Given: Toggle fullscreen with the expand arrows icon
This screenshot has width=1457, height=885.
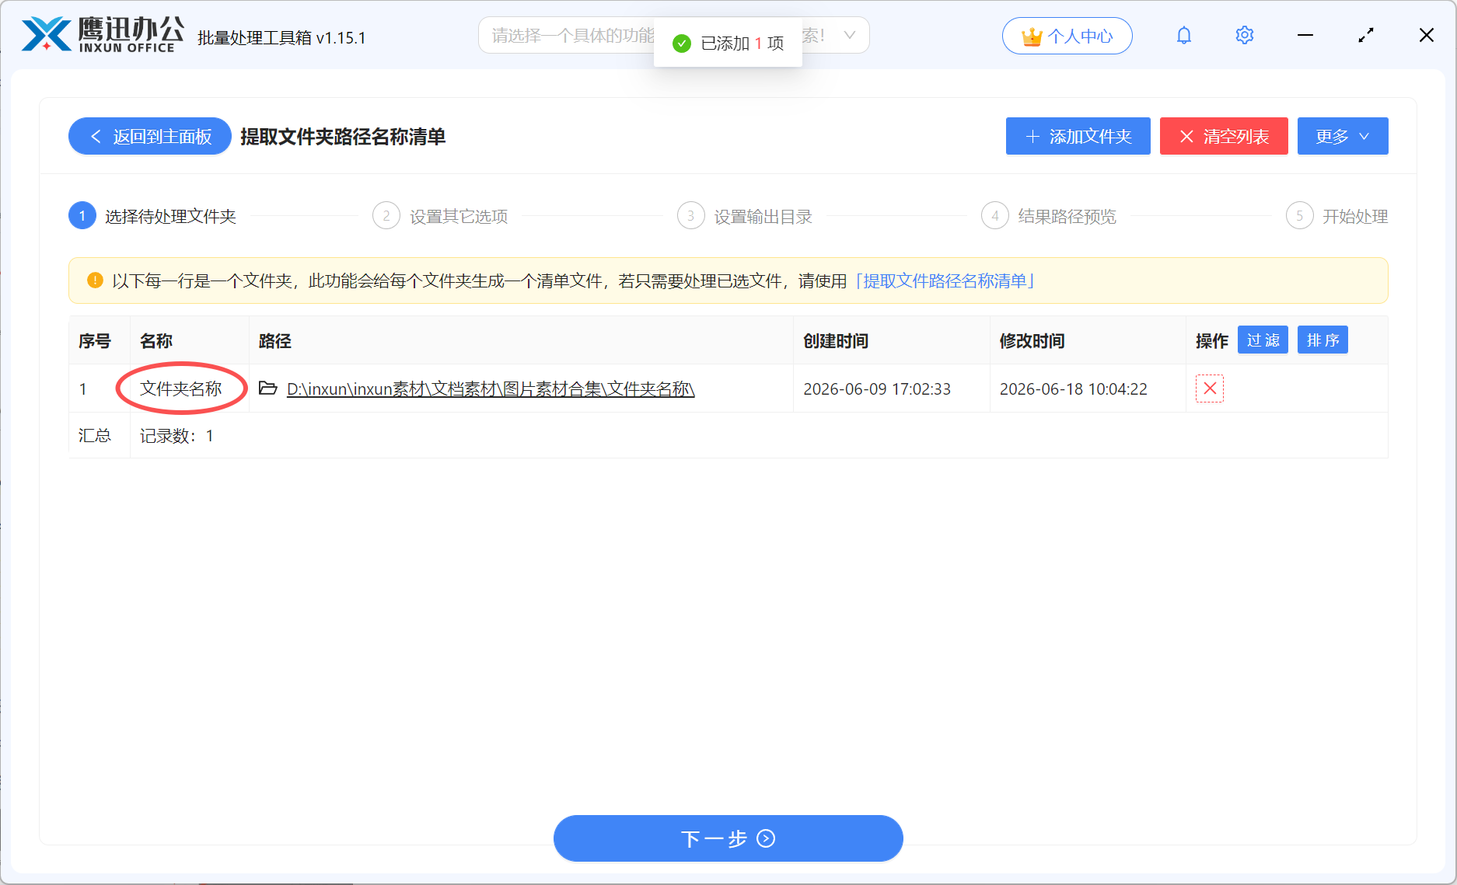Looking at the screenshot, I should pyautogui.click(x=1365, y=36).
